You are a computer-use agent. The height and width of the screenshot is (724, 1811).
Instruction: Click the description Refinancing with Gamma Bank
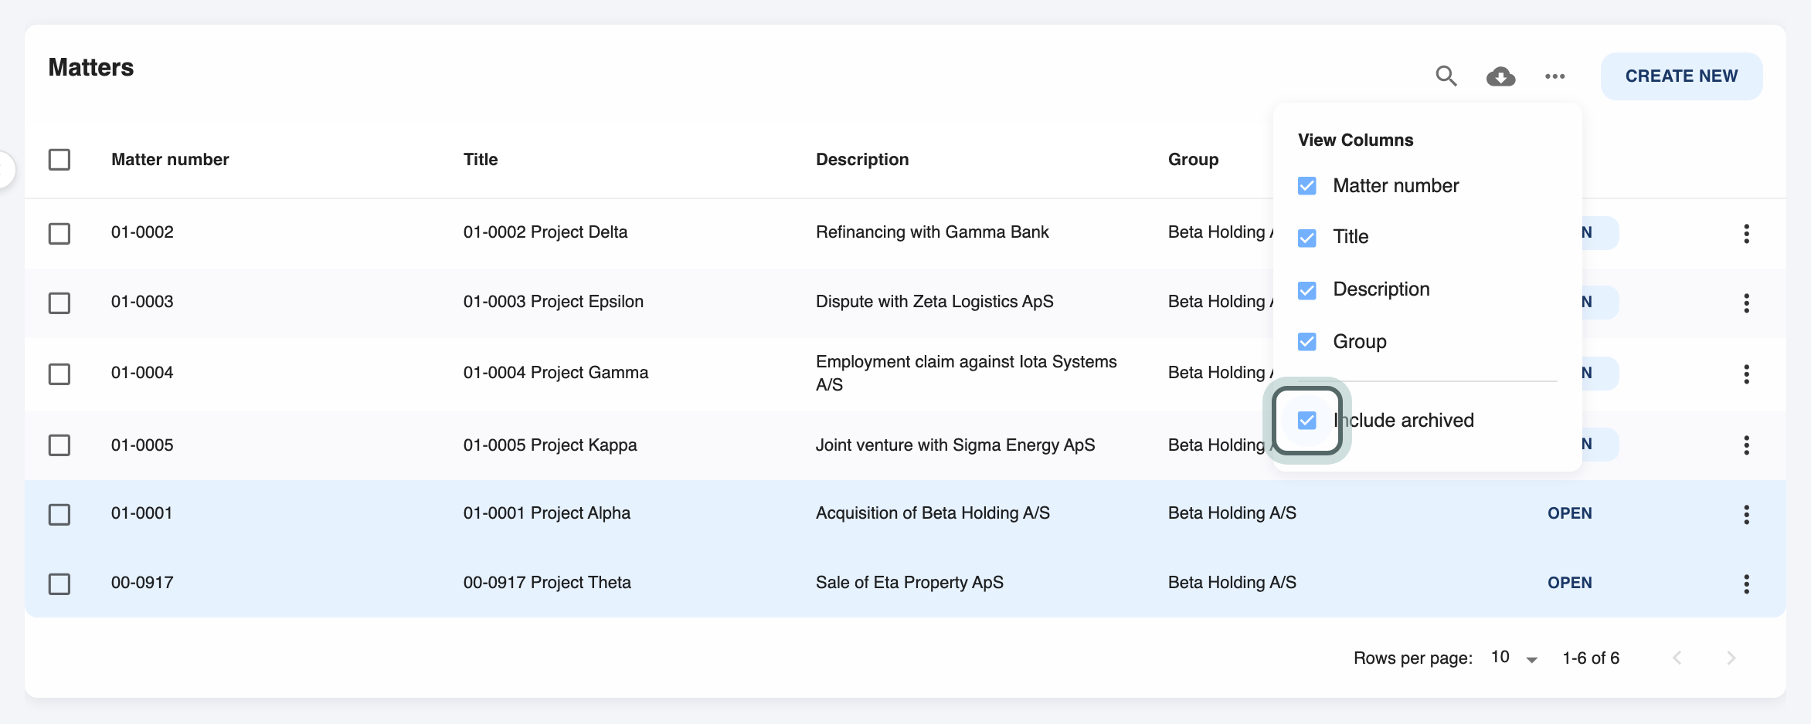[933, 232]
